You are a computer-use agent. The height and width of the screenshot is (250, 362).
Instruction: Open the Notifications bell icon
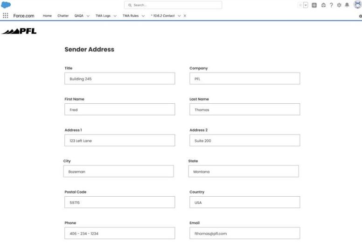click(x=347, y=5)
